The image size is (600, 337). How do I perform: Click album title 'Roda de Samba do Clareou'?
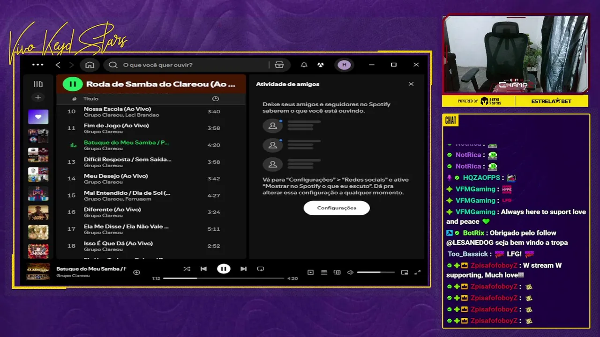click(x=161, y=84)
